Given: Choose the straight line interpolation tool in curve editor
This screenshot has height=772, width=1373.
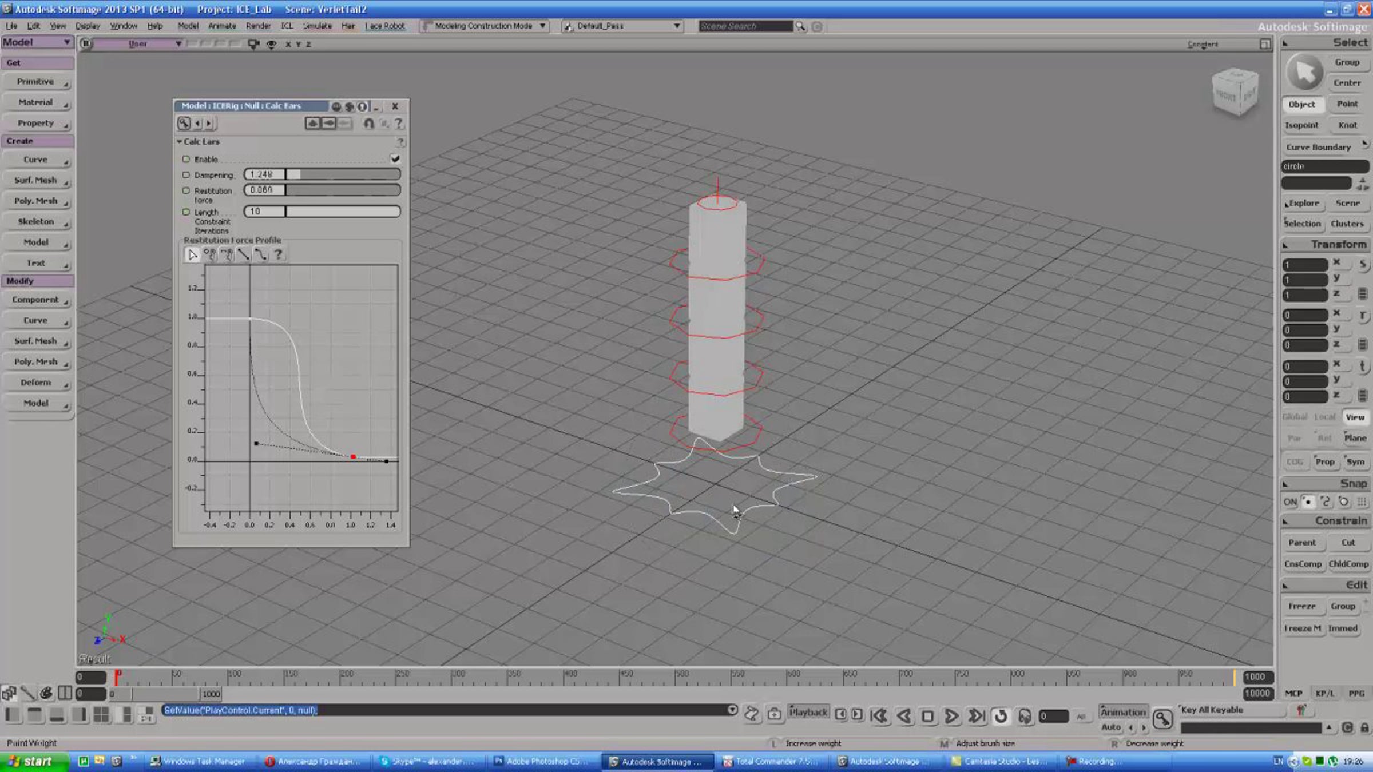Looking at the screenshot, I should tap(244, 254).
